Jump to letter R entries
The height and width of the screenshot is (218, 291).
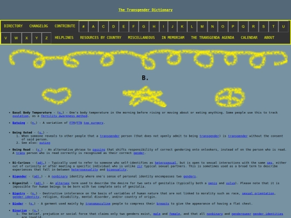[253, 26]
